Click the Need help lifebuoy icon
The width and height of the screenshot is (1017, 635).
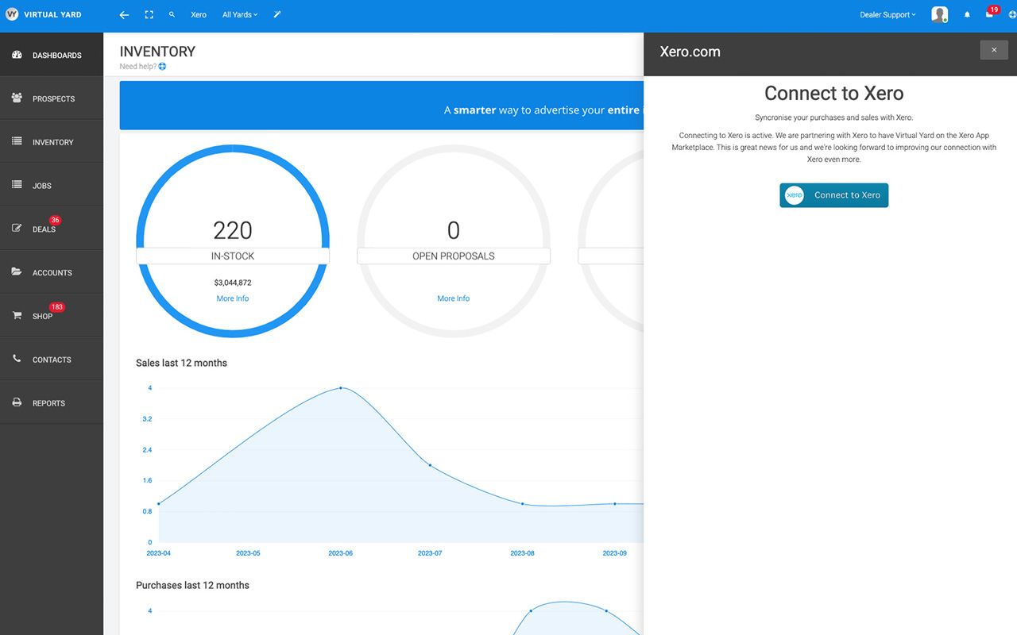click(162, 67)
